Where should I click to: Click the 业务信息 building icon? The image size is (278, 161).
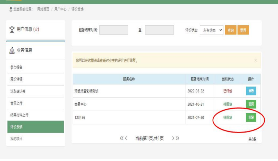12,50
